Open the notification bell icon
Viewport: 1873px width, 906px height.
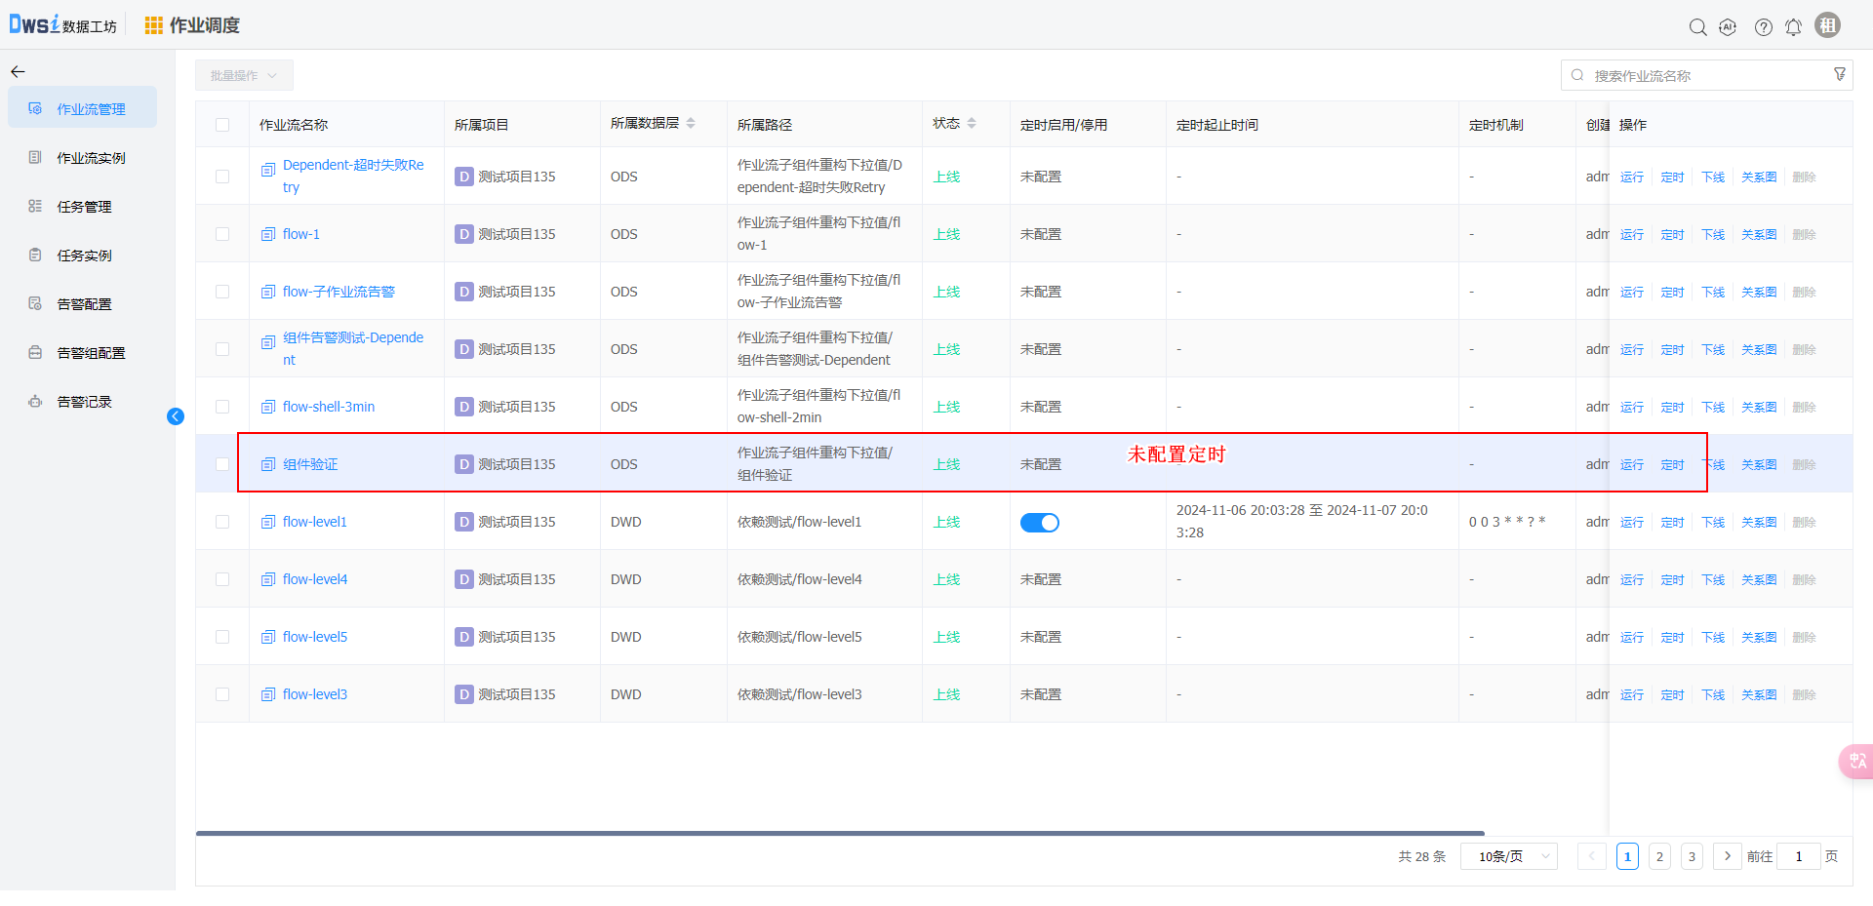tap(1793, 27)
